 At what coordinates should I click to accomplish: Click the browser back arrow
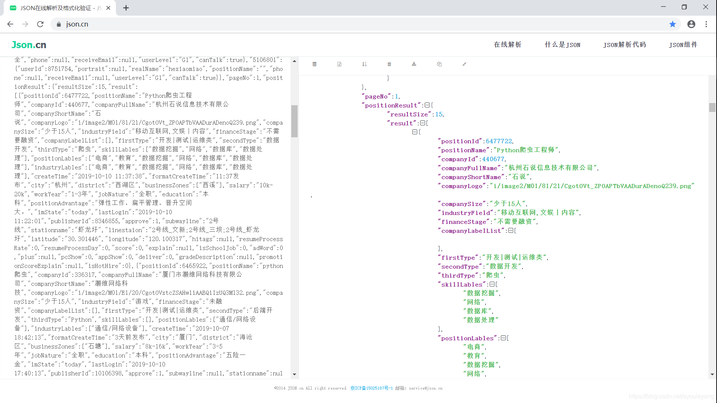click(x=10, y=24)
